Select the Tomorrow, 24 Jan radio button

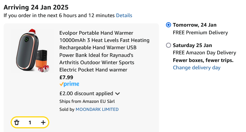(169, 25)
